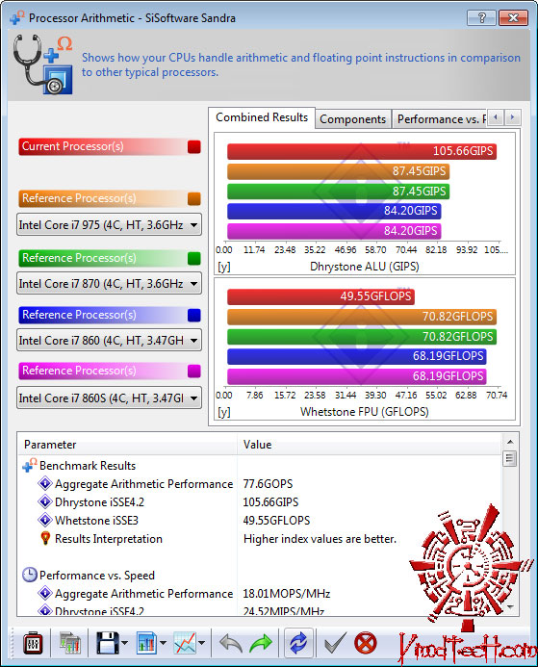Close the Processor Arithmetic window
Screen dimensions: 538x667
513,18
